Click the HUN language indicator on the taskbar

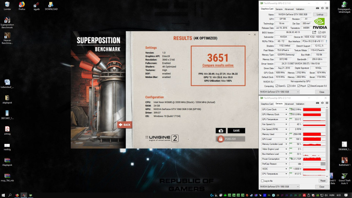pyautogui.click(x=332, y=195)
